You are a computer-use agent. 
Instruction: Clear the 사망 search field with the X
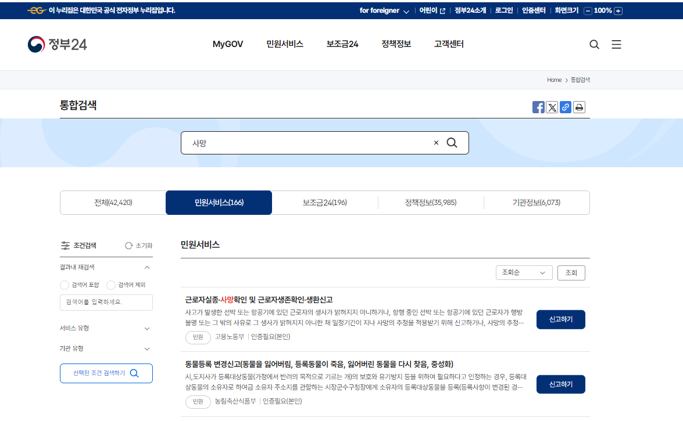[435, 142]
